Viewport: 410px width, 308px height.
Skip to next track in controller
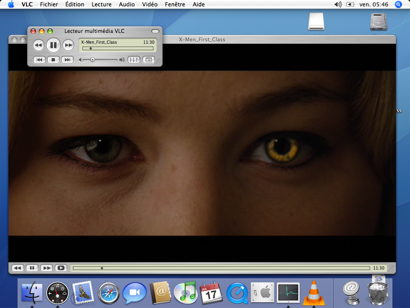(67, 60)
